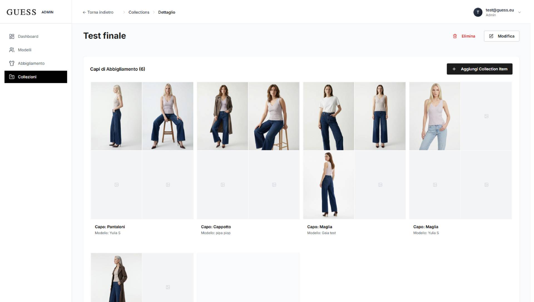Open the light-wash jeans Yulia S photo
534x302 pixels.
point(434,116)
